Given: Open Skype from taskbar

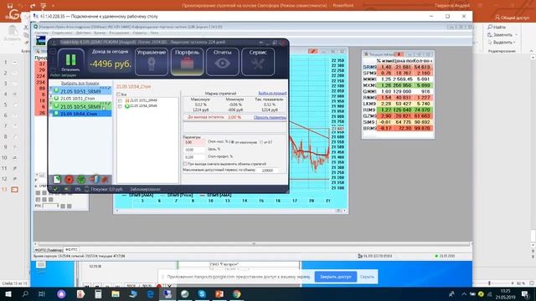Looking at the screenshot, I should [x=202, y=293].
